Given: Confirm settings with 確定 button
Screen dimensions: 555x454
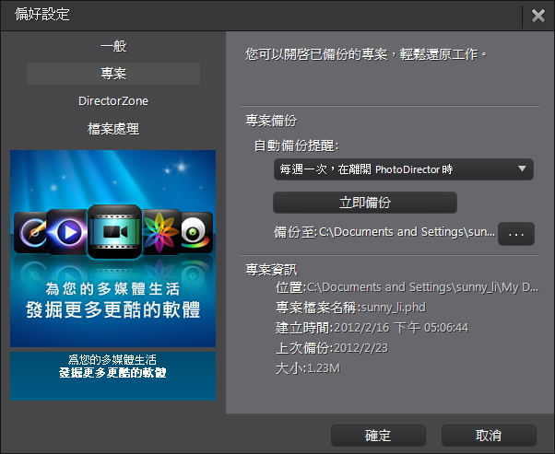Looking at the screenshot, I should coord(378,436).
